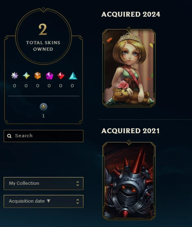Click the teal triangle Epic rarity gem
The width and height of the screenshot is (192, 227).
point(73,76)
